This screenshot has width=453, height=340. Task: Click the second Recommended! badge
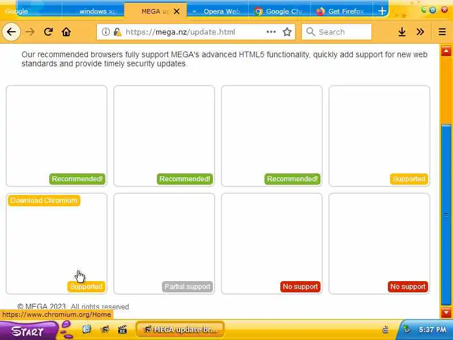(185, 179)
